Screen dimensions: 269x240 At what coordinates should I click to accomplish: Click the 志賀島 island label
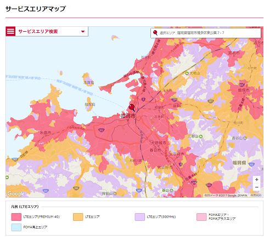89,82
